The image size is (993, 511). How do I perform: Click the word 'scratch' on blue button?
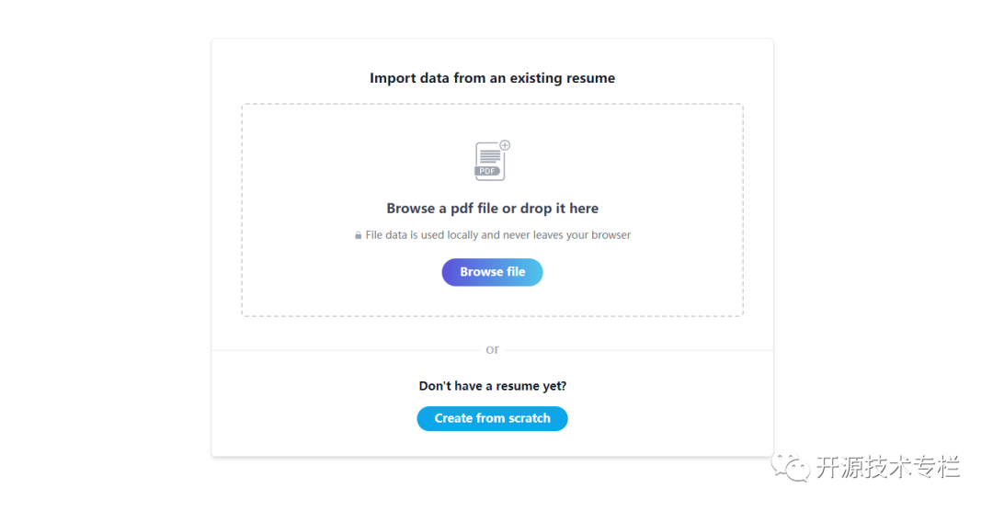tap(526, 418)
